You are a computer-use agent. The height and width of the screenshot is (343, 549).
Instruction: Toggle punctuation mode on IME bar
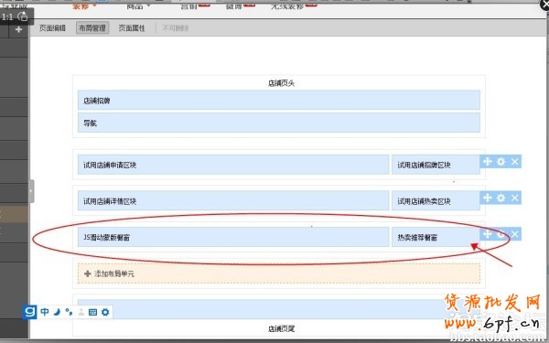pyautogui.click(x=69, y=312)
